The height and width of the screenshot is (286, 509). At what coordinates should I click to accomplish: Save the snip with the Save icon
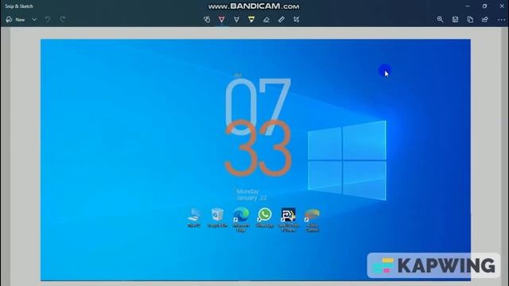[x=455, y=19]
